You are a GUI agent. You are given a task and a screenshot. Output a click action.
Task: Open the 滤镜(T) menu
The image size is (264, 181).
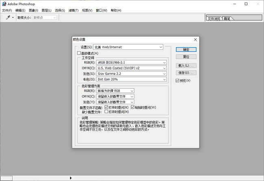coord(74,10)
